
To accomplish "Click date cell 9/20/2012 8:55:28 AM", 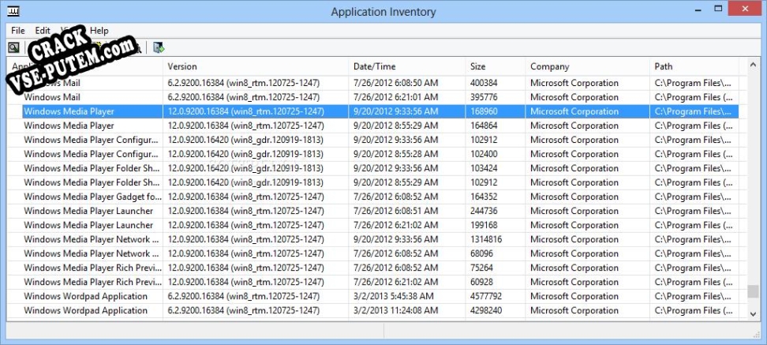I will [395, 154].
